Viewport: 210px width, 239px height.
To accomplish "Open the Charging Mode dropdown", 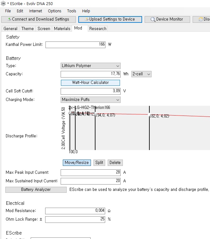I will point(91,100).
